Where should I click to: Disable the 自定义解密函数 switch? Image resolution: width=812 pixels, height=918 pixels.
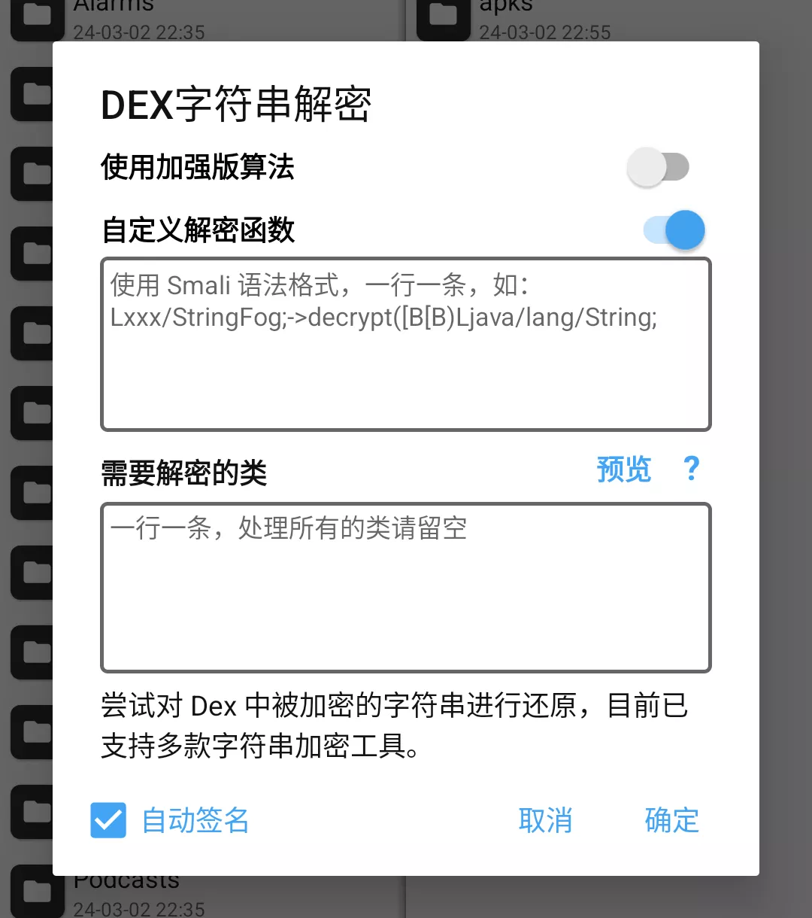click(x=674, y=229)
